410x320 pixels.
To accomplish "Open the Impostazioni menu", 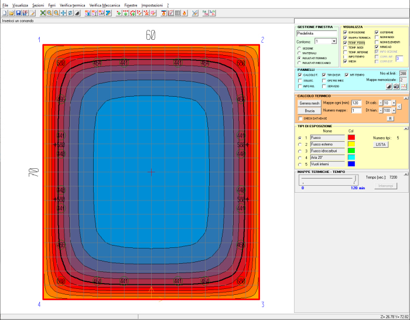I will (152, 5).
